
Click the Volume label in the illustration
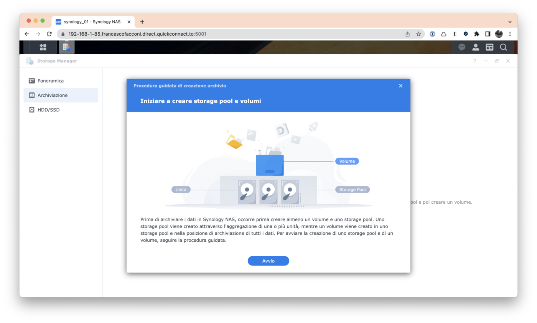(x=347, y=161)
